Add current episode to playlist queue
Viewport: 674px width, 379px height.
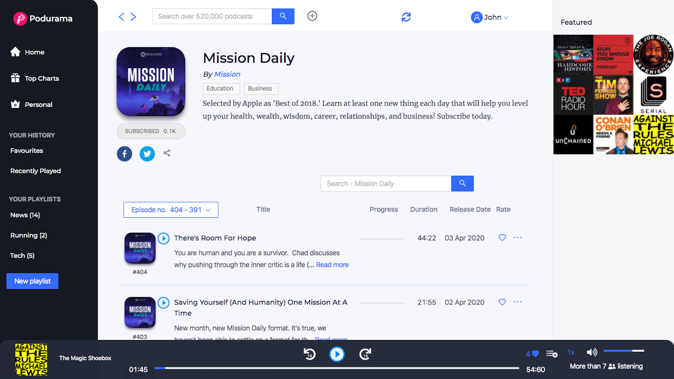coord(552,354)
